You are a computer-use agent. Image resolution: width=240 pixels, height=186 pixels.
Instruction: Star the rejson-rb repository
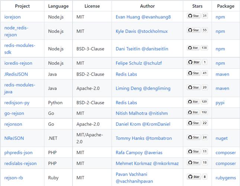[194, 177]
